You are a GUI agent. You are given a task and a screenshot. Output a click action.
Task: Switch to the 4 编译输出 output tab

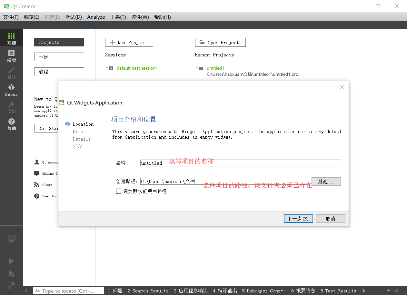tap(225, 291)
